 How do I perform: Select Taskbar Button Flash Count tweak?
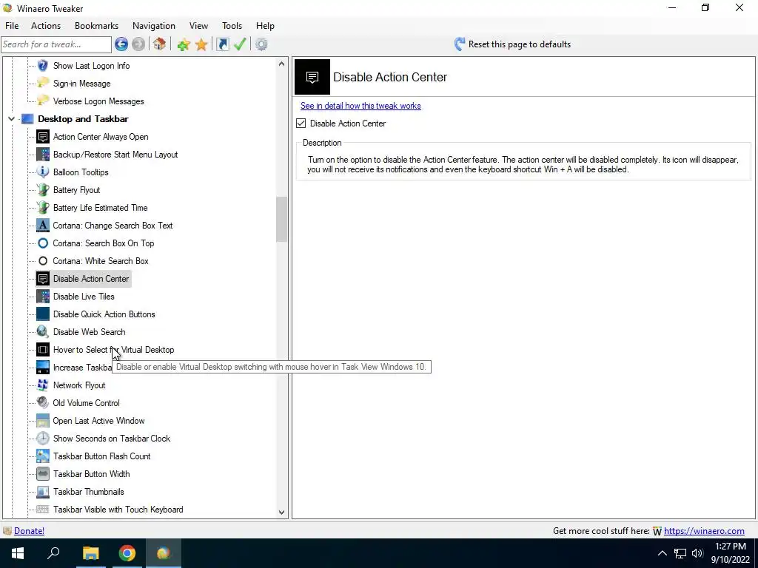click(x=102, y=456)
